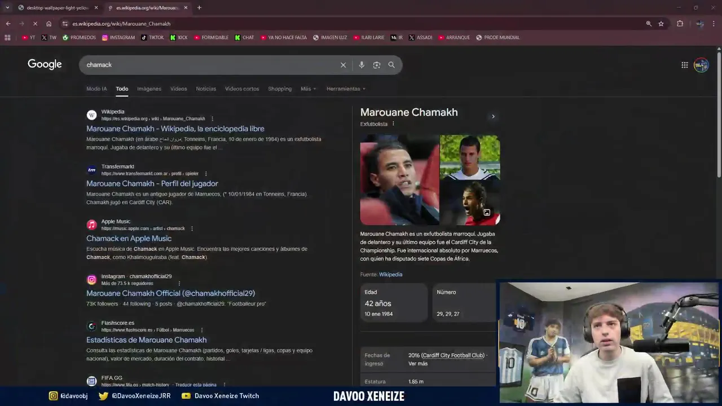
Task: Close the es.wikipedia.org browser tab
Action: pyautogui.click(x=186, y=7)
